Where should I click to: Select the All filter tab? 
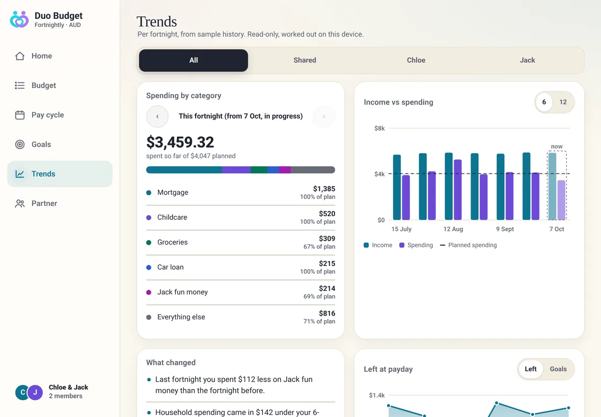point(194,60)
